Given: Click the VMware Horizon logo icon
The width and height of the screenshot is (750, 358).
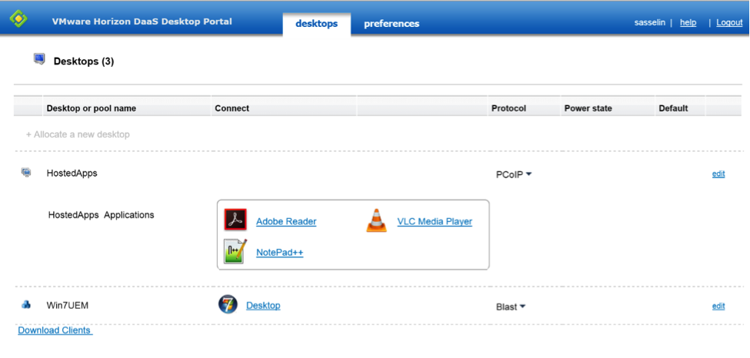Looking at the screenshot, I should pos(18,18).
